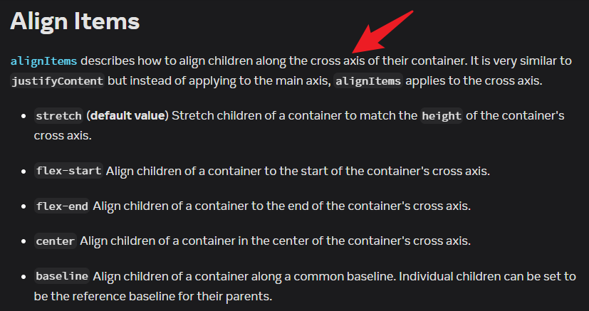Image resolution: width=589 pixels, height=311 pixels.
Task: Click the justifyContent code label
Action: tap(58, 80)
